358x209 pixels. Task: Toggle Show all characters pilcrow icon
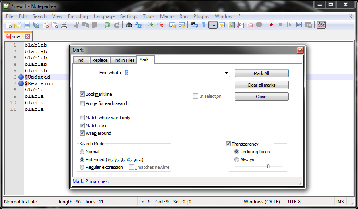click(203, 25)
